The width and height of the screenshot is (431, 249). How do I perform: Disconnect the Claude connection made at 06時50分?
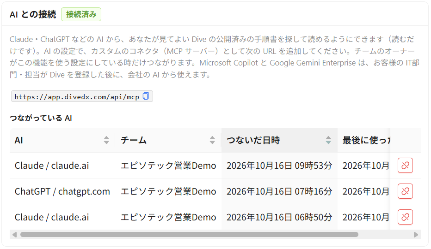(405, 217)
